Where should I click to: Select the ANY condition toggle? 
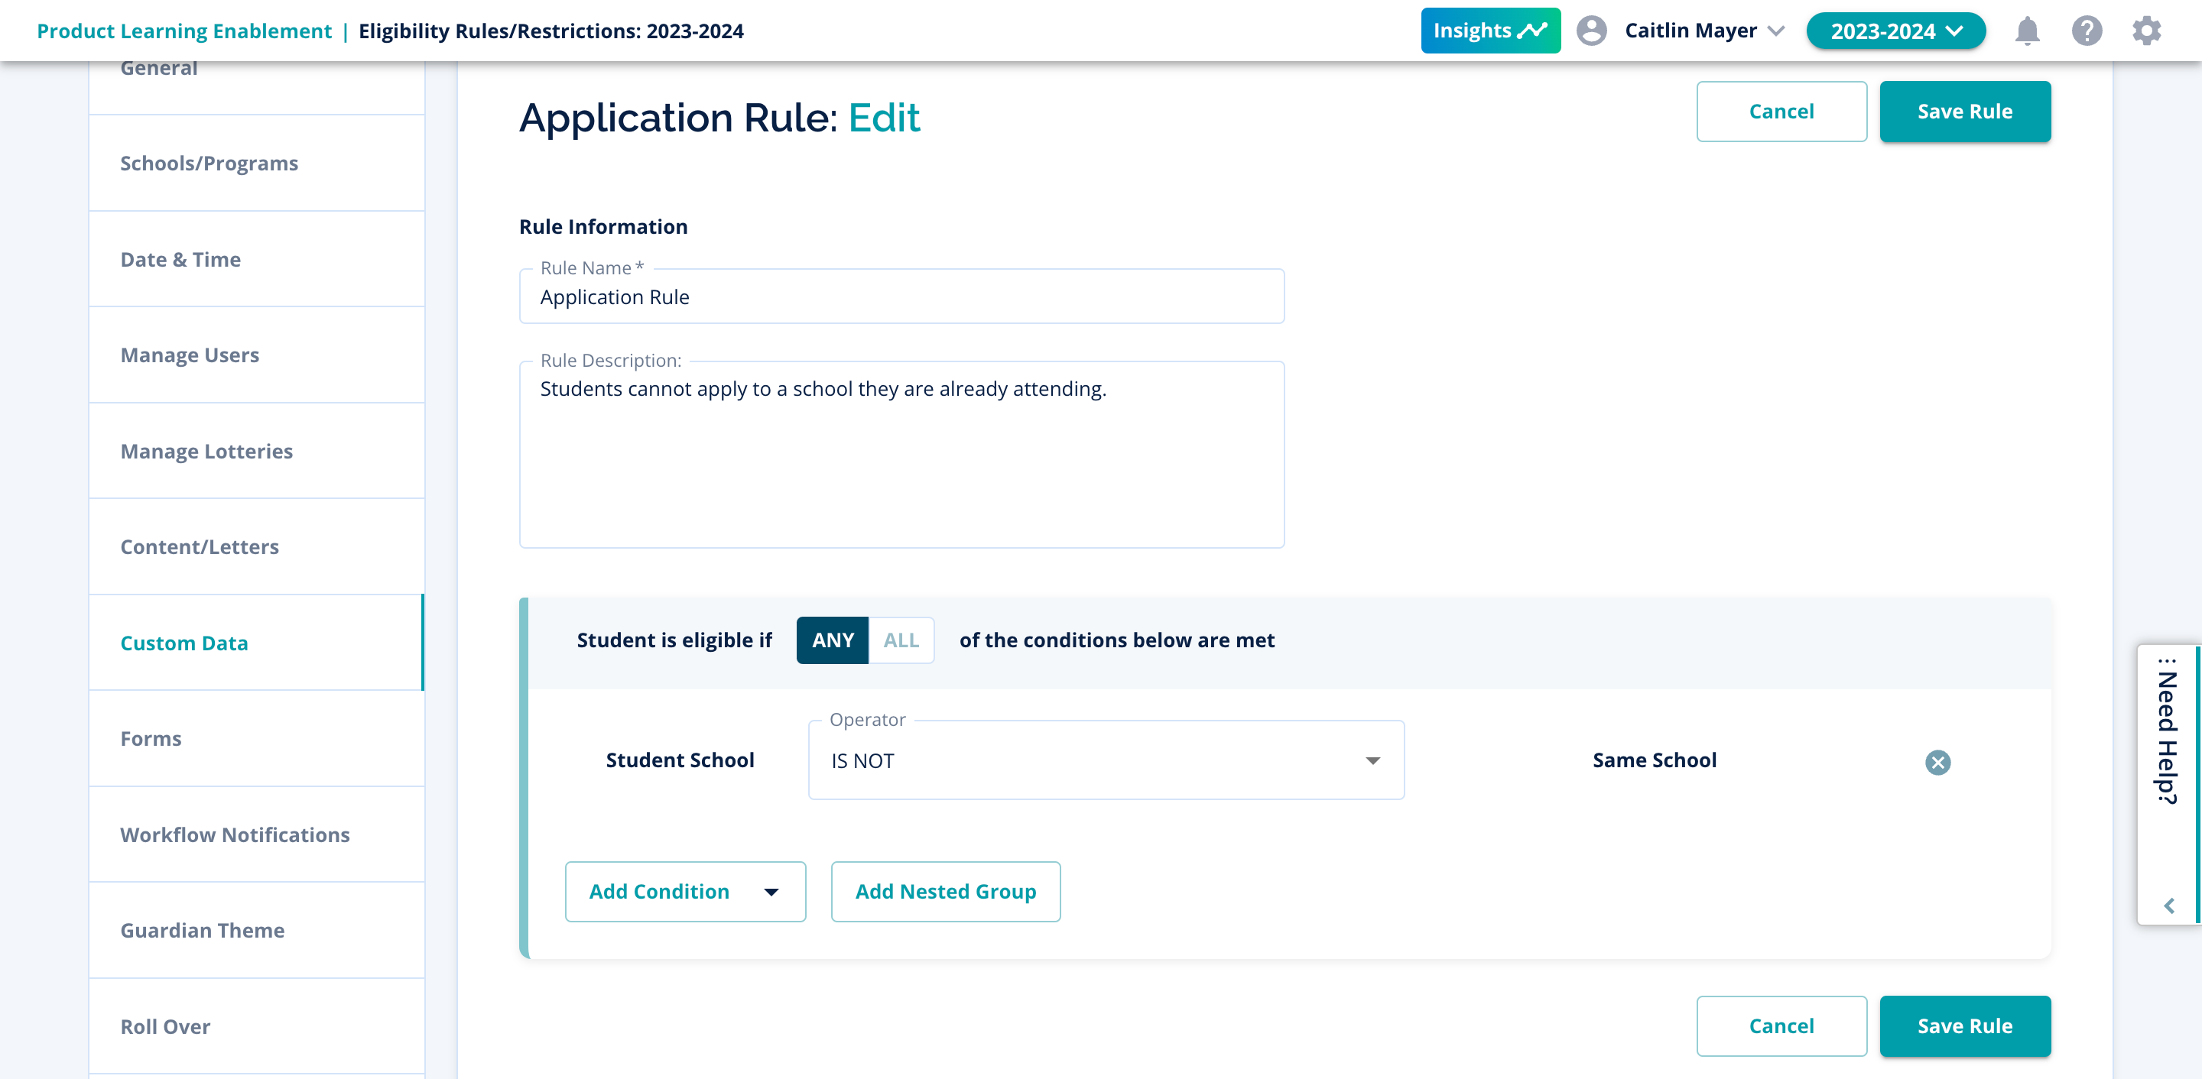click(832, 640)
